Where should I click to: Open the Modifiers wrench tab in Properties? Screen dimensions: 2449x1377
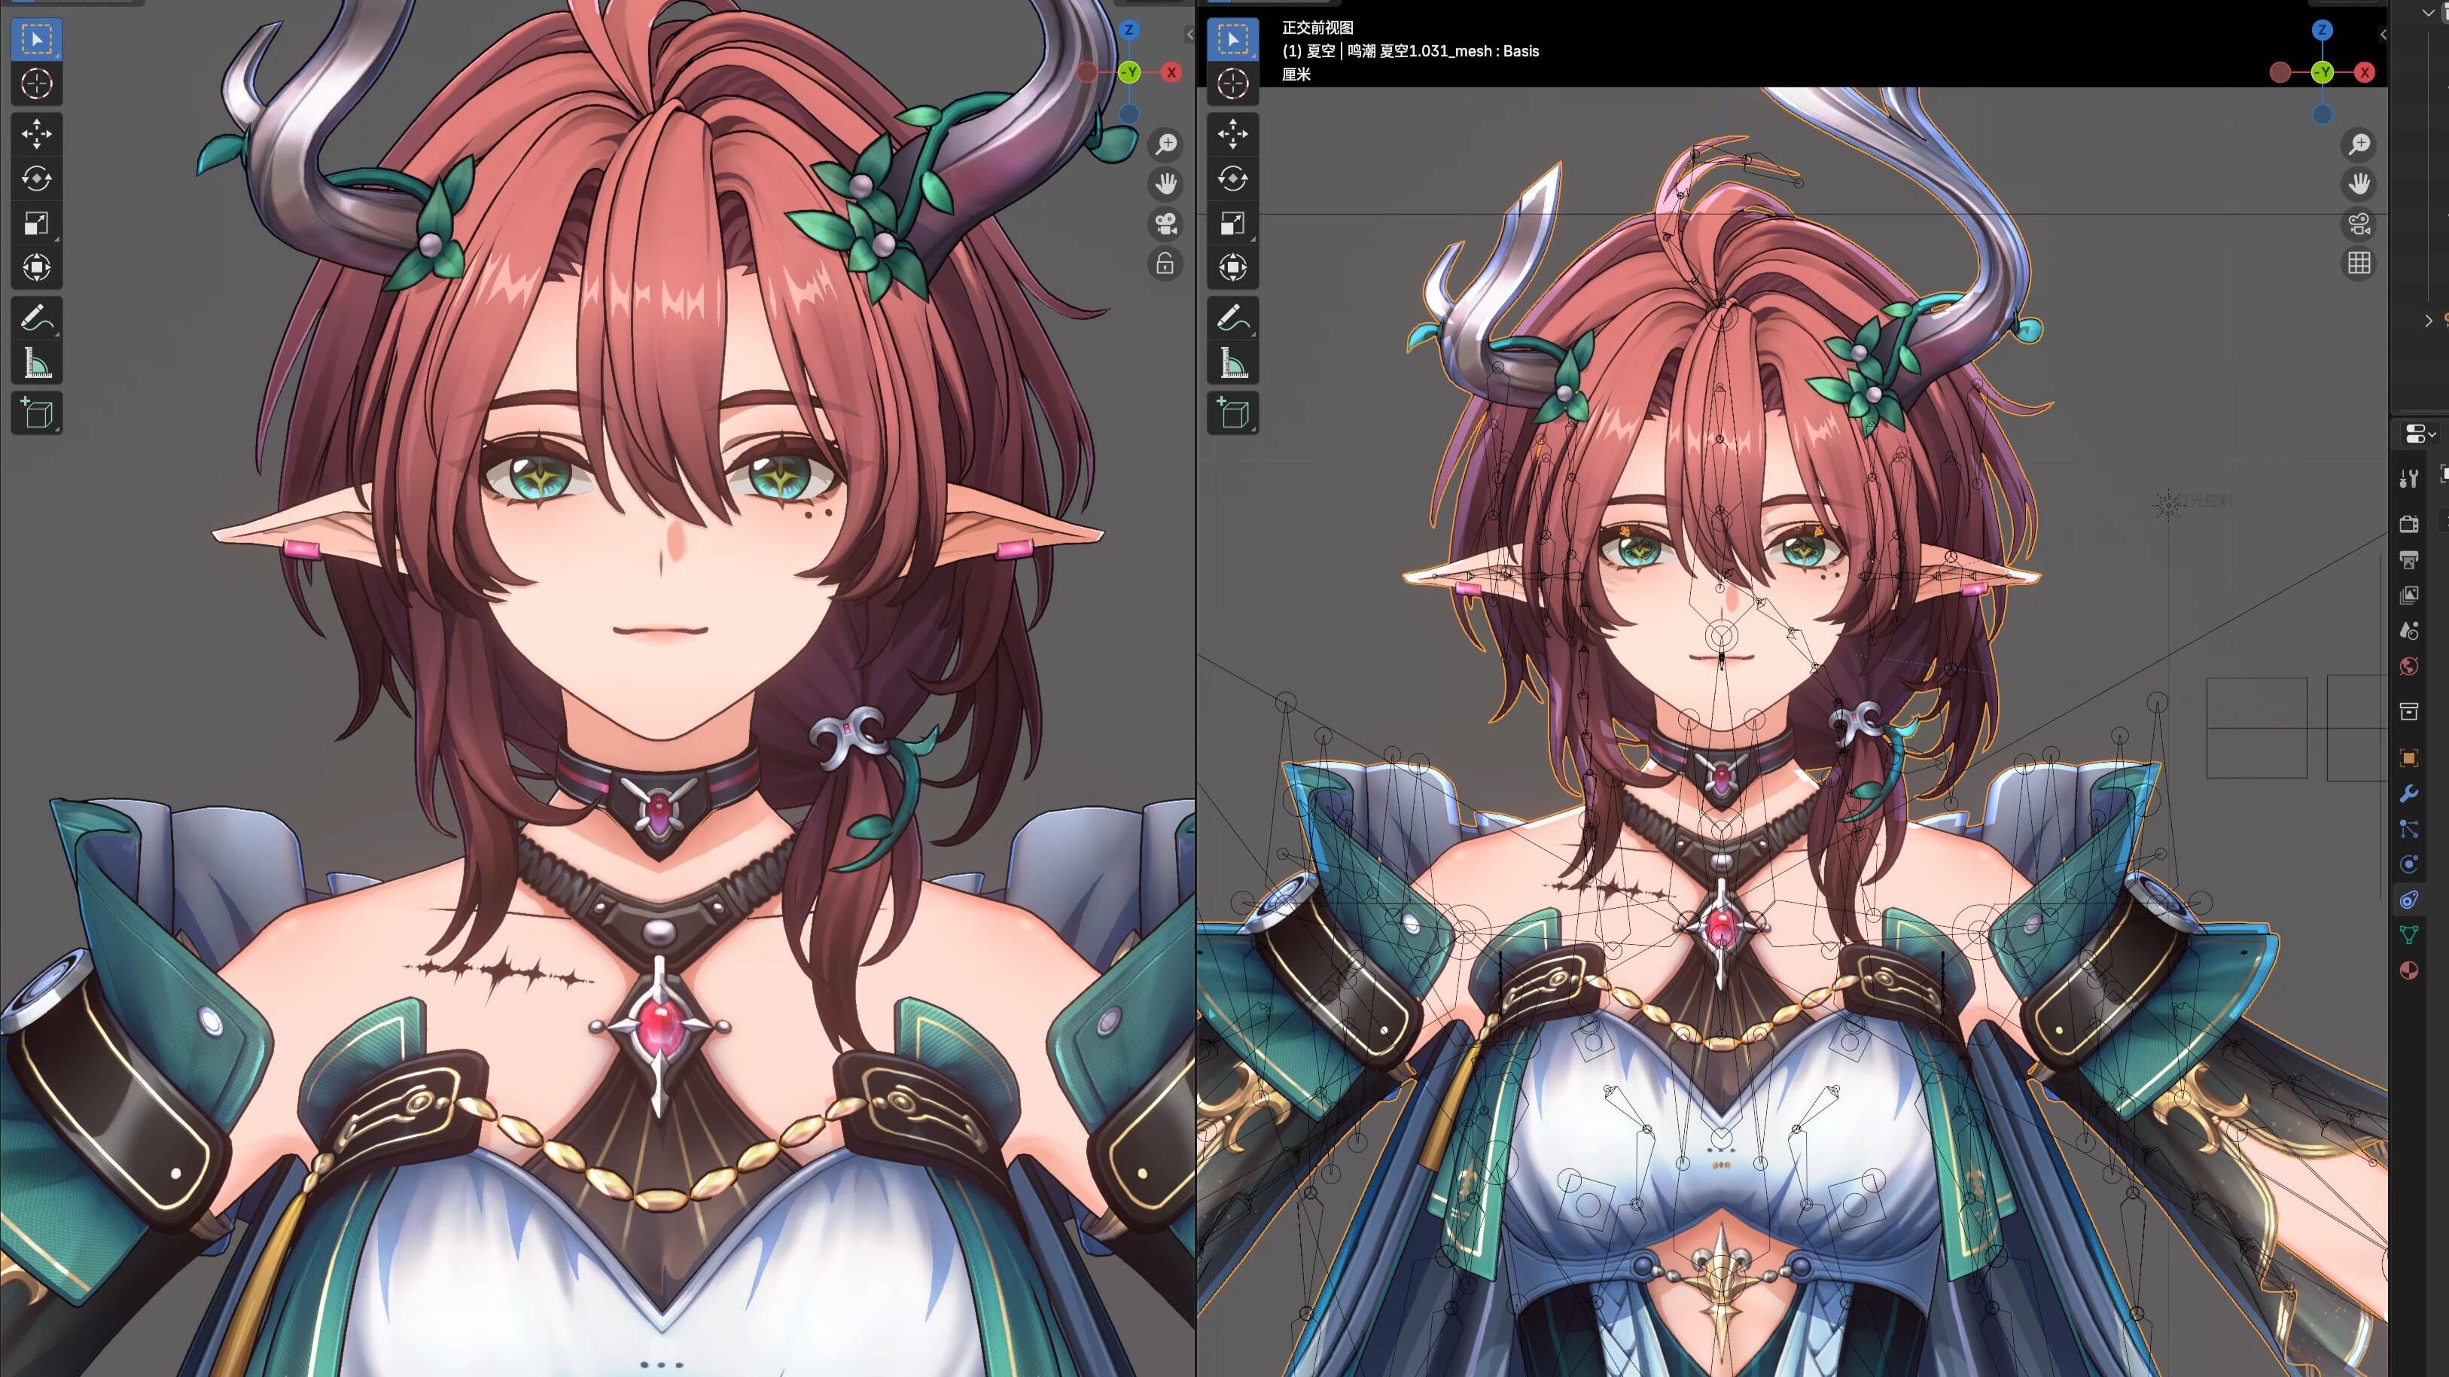pyautogui.click(x=2408, y=794)
